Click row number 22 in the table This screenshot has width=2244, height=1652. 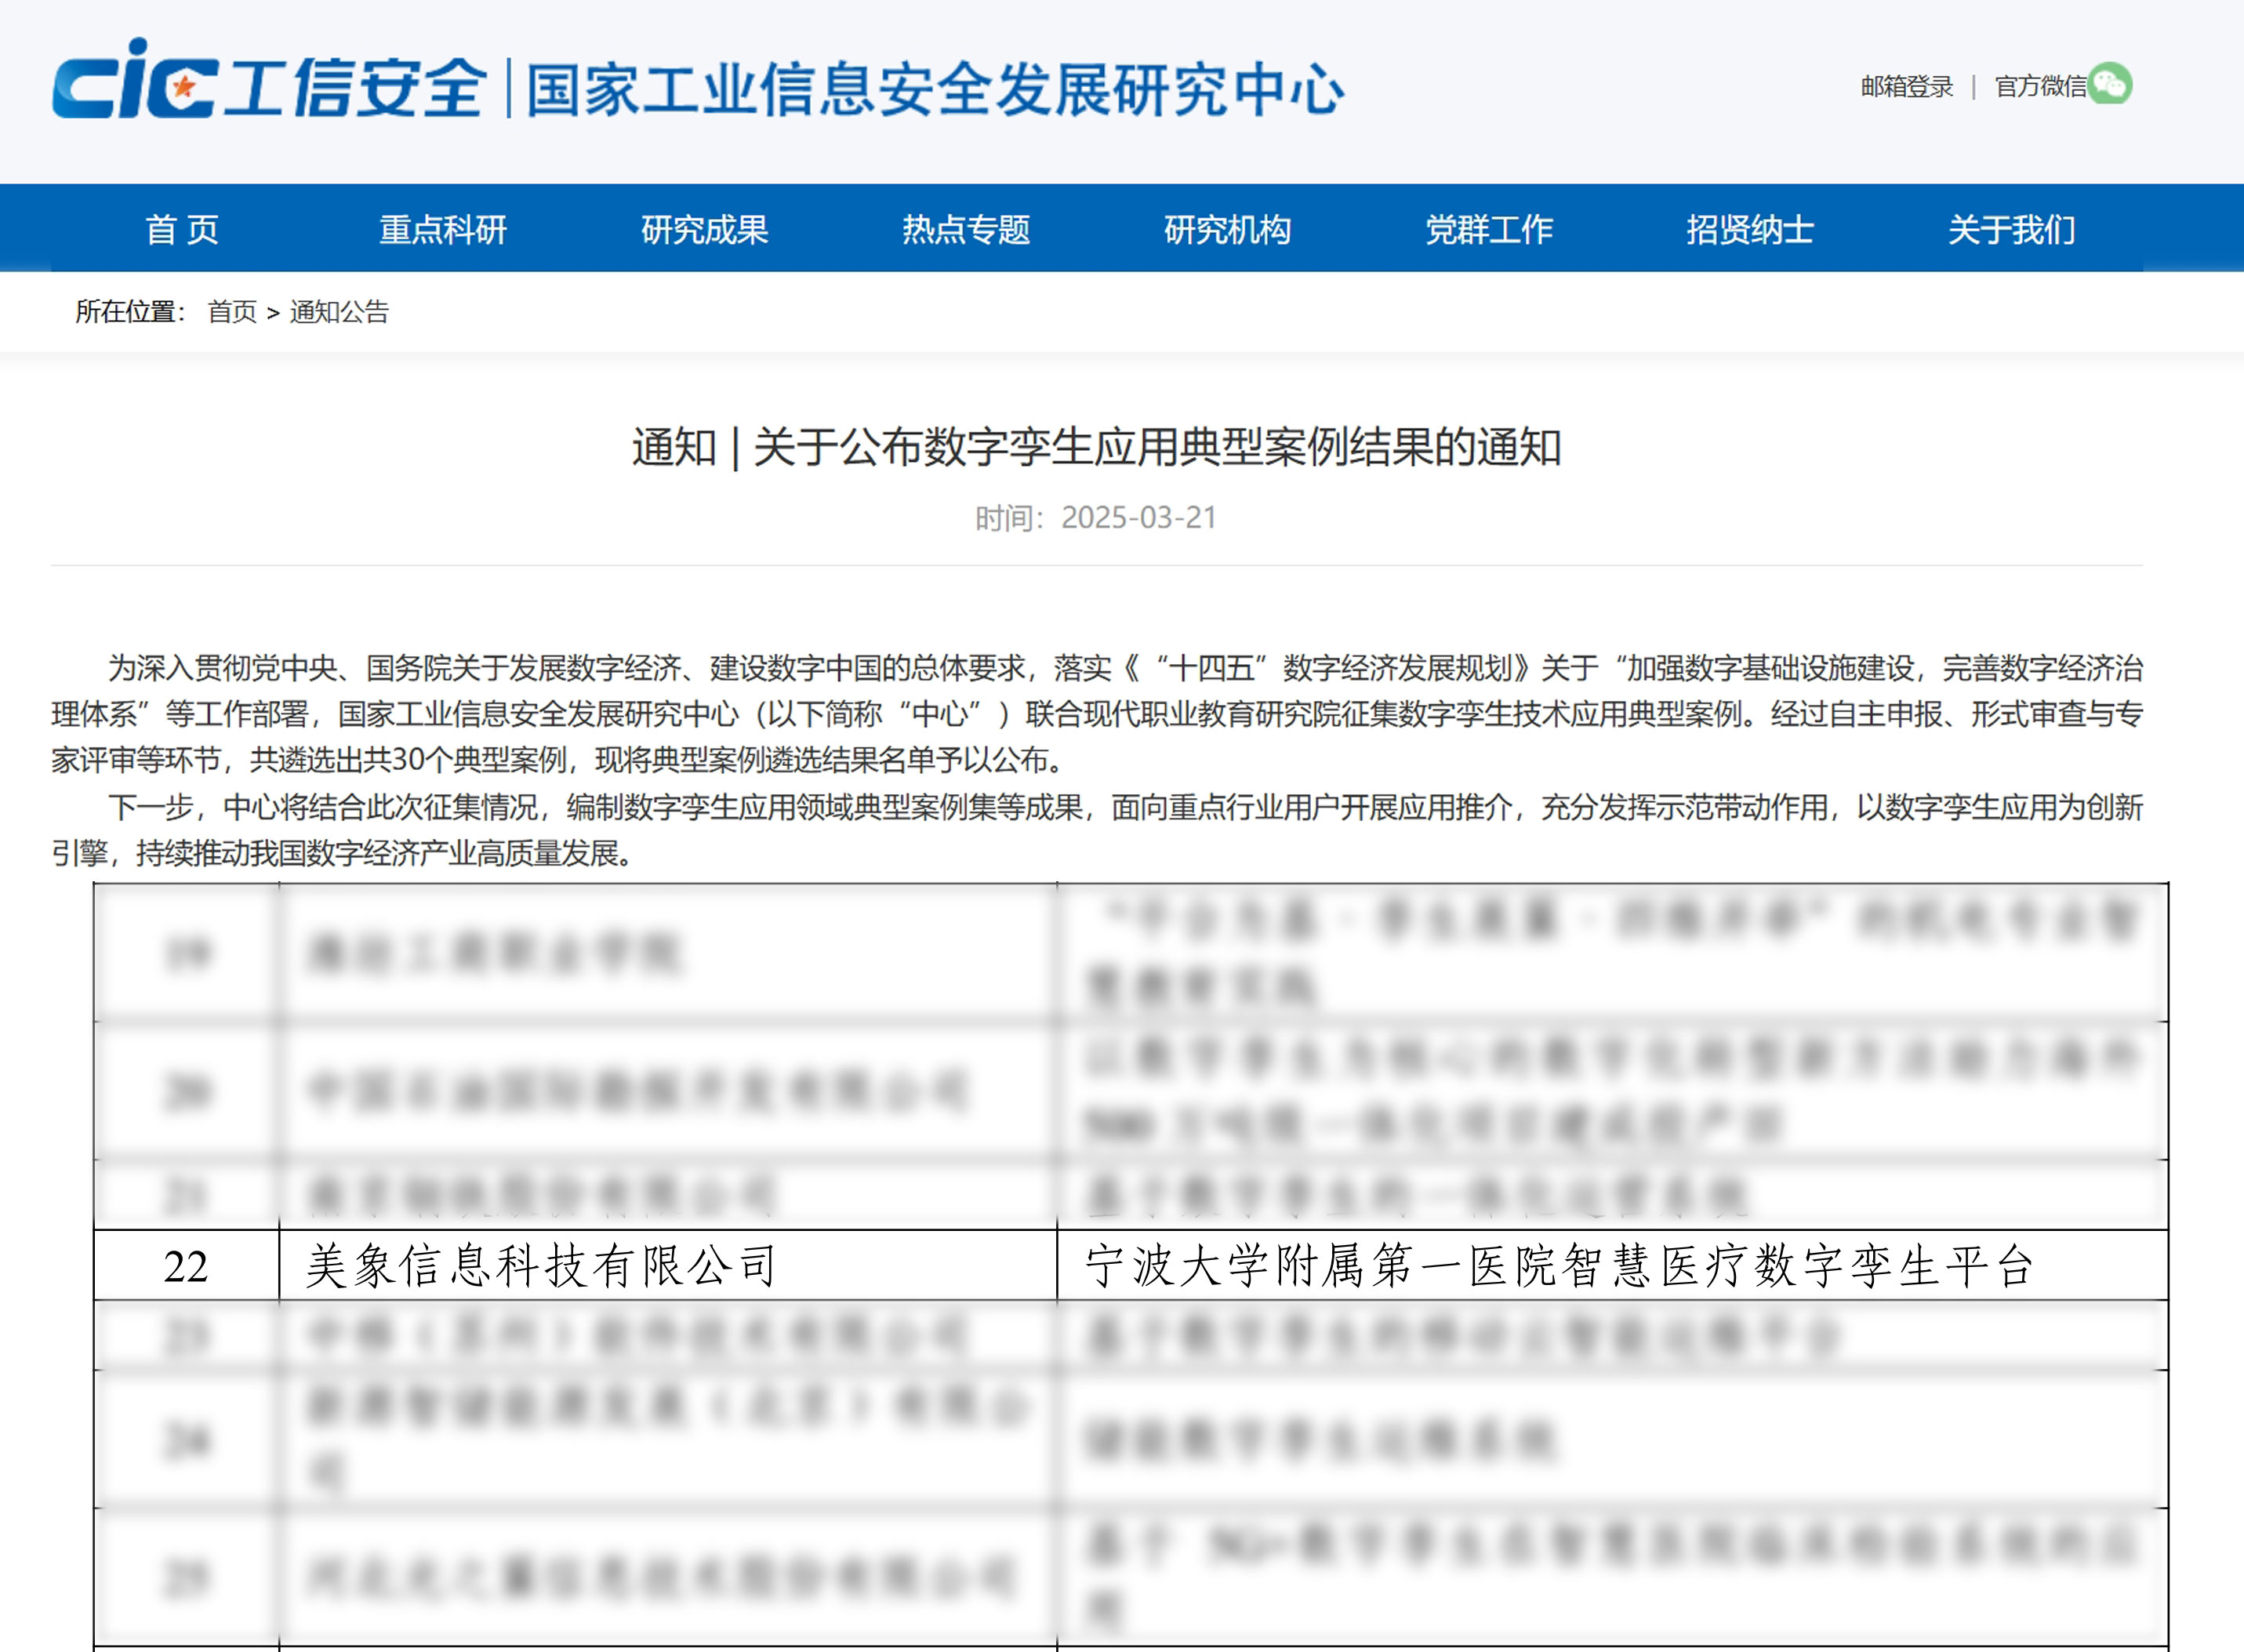coord(186,1267)
